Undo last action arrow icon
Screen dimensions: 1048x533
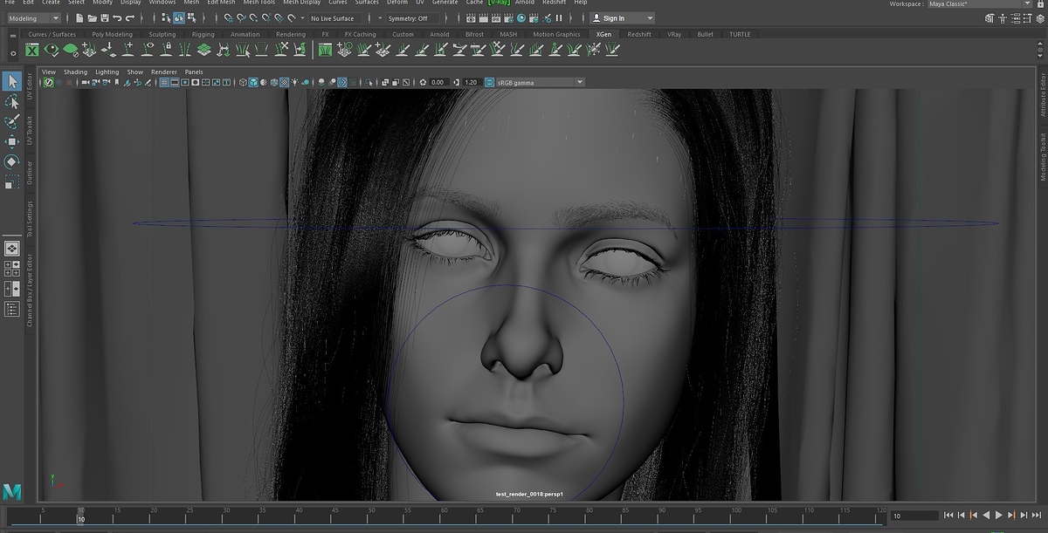coord(117,18)
